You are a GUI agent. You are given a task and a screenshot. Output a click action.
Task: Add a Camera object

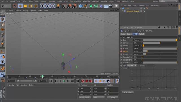click(x=111, y=6)
